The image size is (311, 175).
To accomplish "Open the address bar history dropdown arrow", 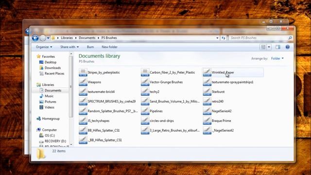I will [x=217, y=38].
